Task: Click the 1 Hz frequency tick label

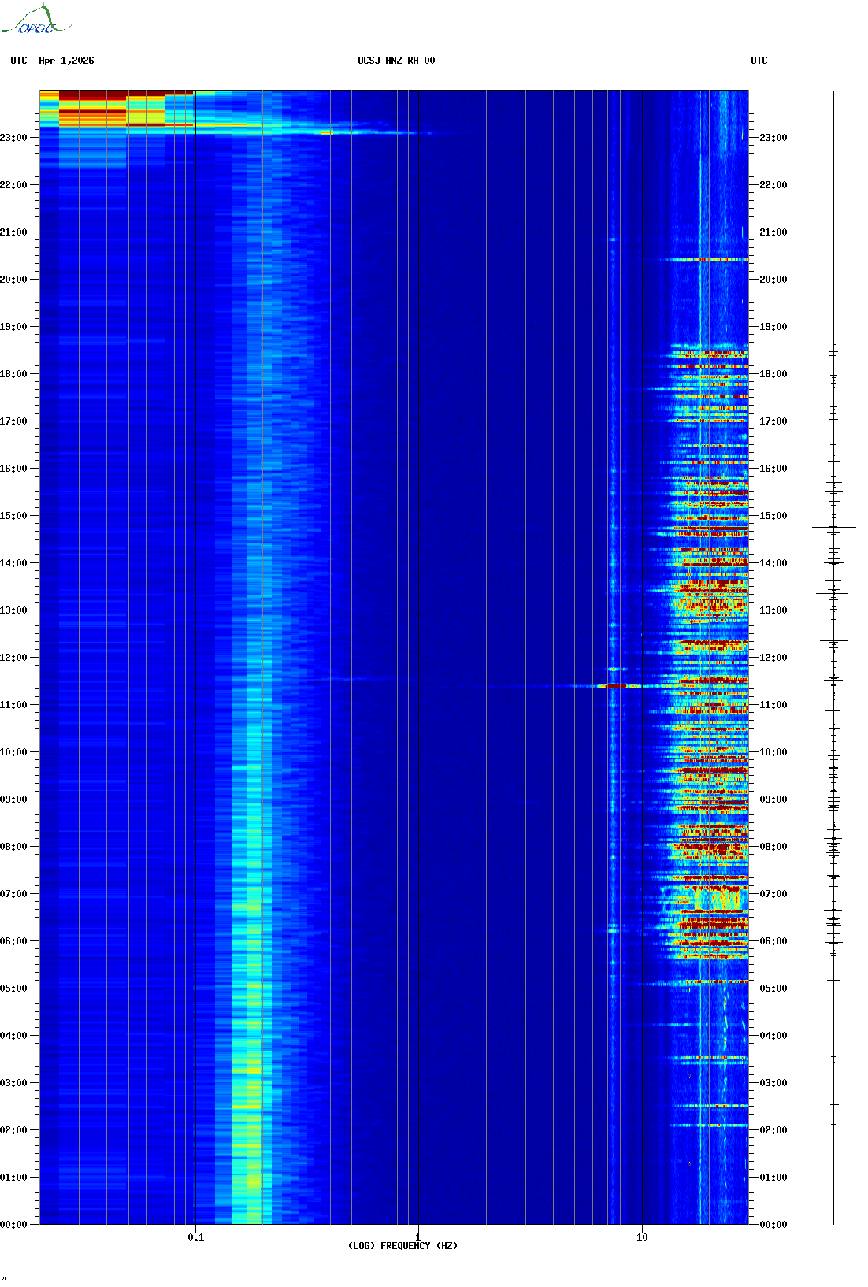Action: point(417,1237)
